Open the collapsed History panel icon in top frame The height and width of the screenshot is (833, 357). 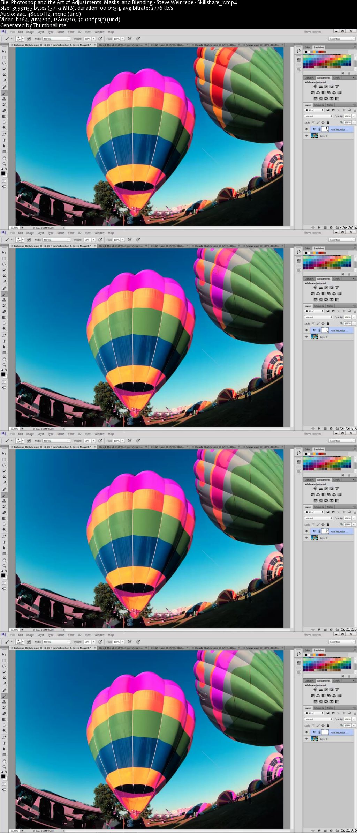pyautogui.click(x=299, y=51)
